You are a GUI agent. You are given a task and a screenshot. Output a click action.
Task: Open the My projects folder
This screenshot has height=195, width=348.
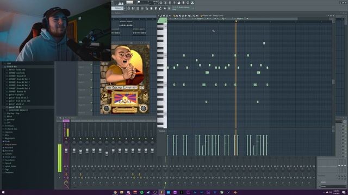pyautogui.click(x=10, y=138)
